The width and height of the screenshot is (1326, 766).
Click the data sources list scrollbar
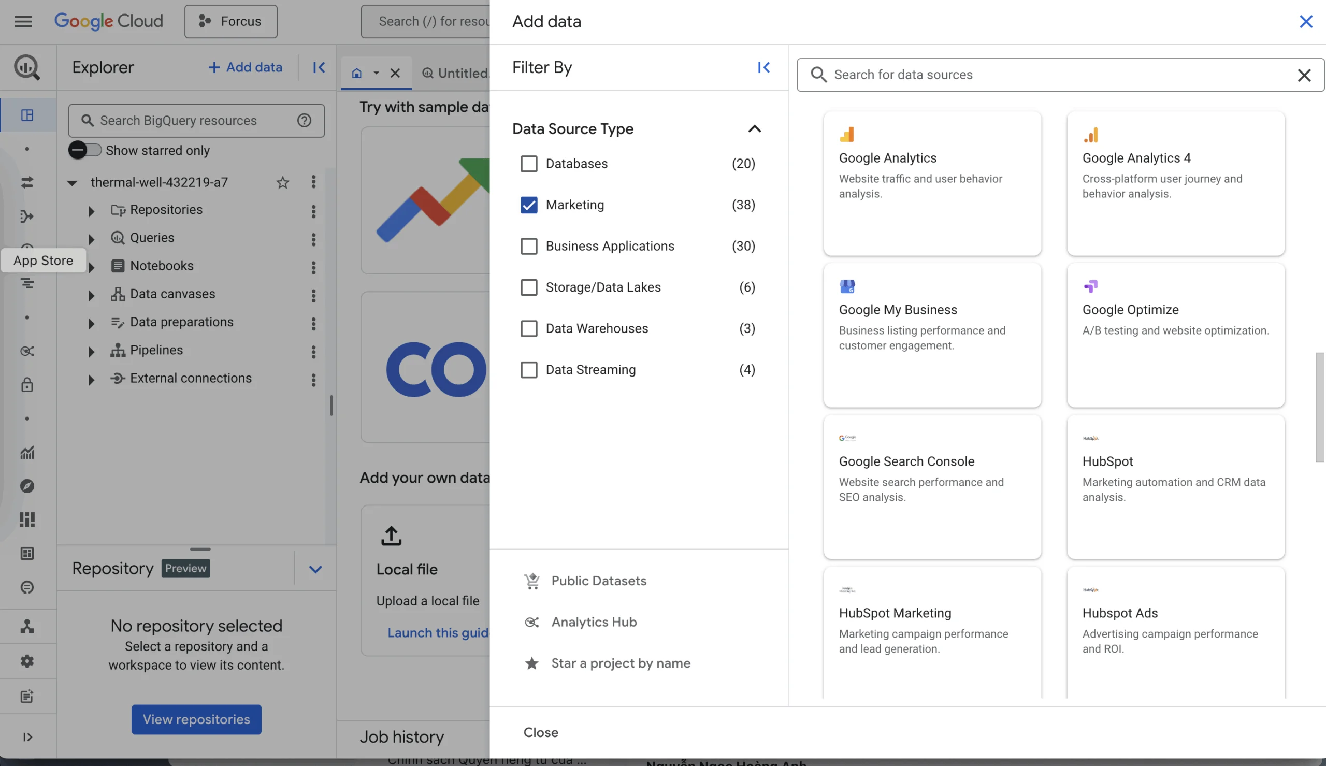coord(1319,407)
